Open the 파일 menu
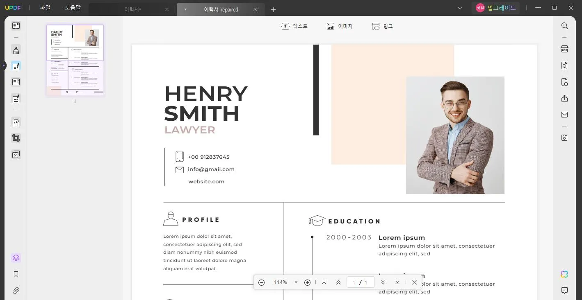 [45, 8]
